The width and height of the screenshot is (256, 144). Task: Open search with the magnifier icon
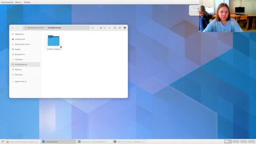pos(92,28)
